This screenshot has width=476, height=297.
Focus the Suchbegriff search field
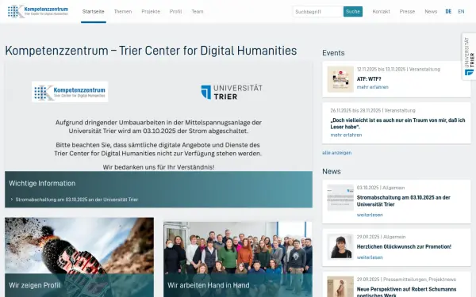pos(318,12)
